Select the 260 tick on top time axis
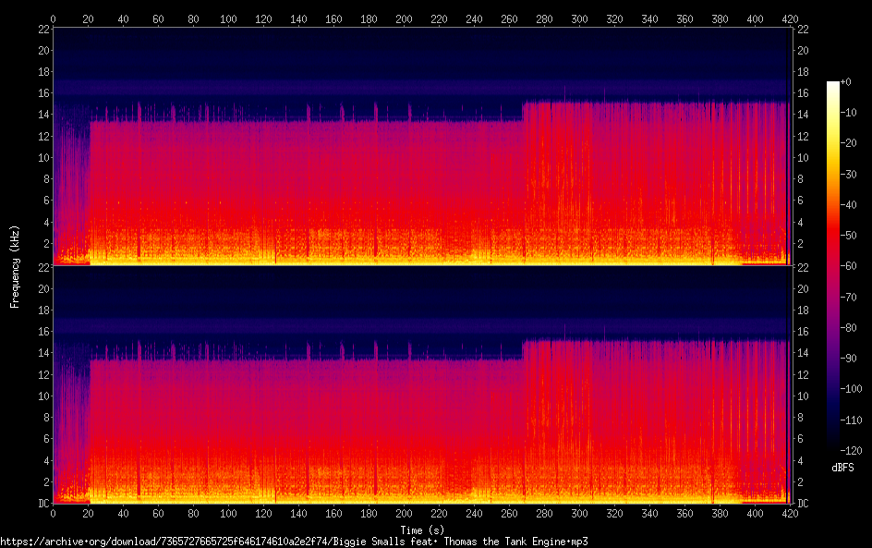 point(509,18)
